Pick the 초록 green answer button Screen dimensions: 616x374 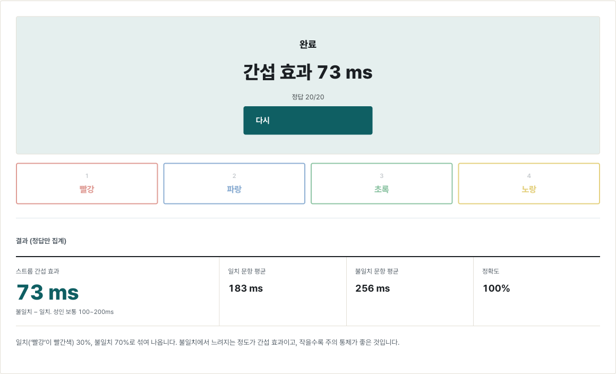click(x=381, y=183)
